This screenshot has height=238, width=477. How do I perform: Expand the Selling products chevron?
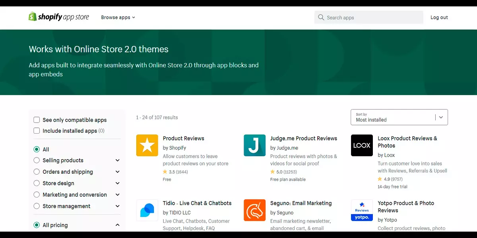click(117, 160)
